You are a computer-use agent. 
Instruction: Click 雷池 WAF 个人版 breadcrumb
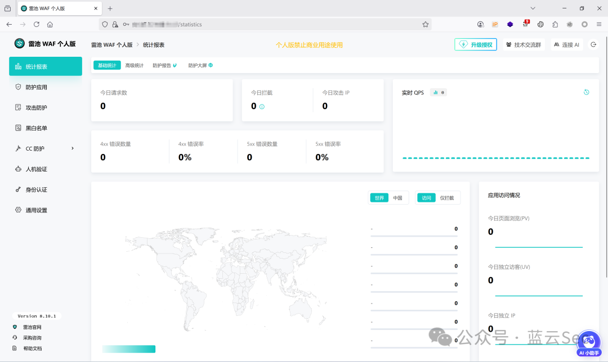[x=111, y=45]
